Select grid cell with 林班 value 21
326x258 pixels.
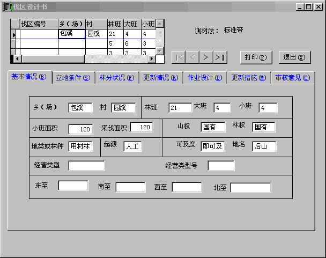coord(115,34)
